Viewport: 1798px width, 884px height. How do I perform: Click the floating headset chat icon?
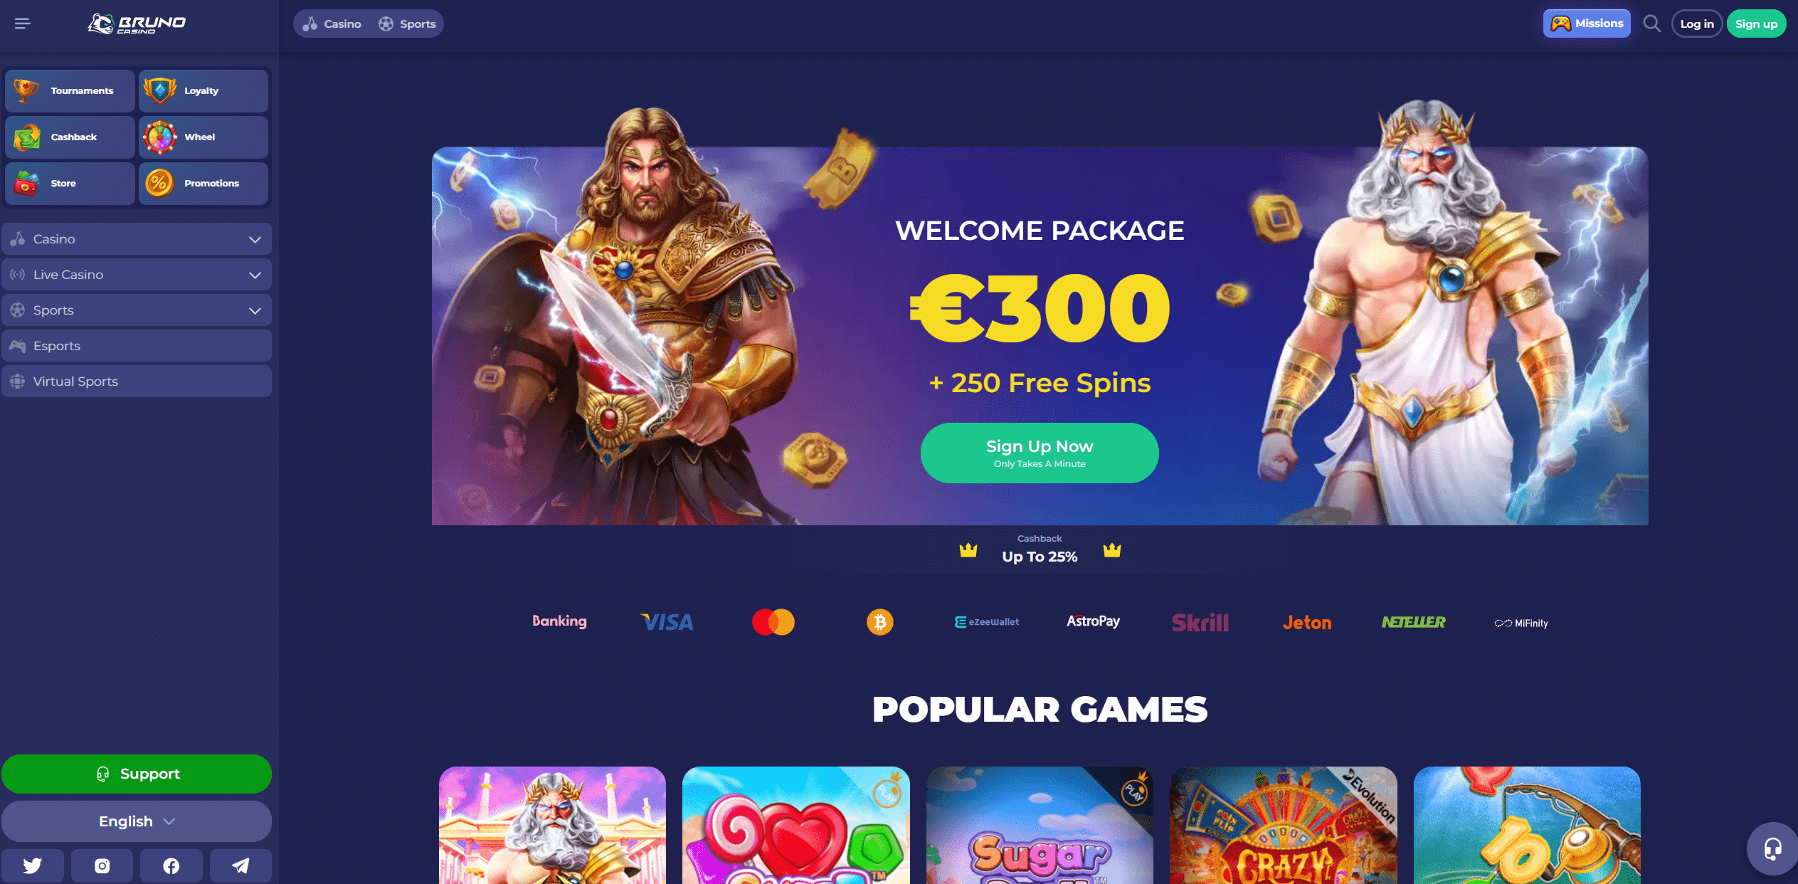pos(1772,848)
